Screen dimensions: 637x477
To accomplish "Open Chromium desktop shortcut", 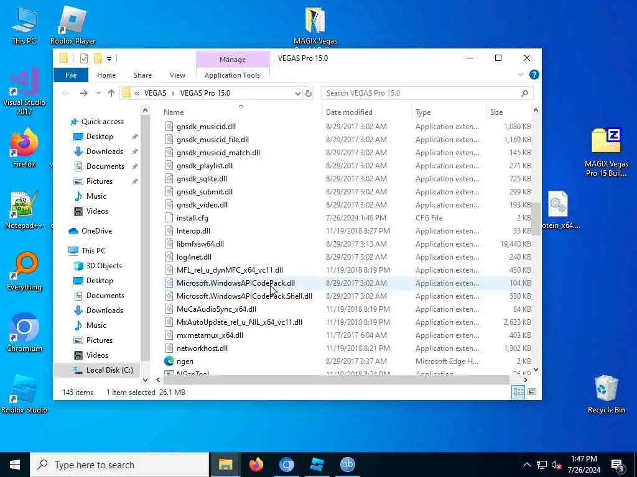I will click(x=24, y=333).
